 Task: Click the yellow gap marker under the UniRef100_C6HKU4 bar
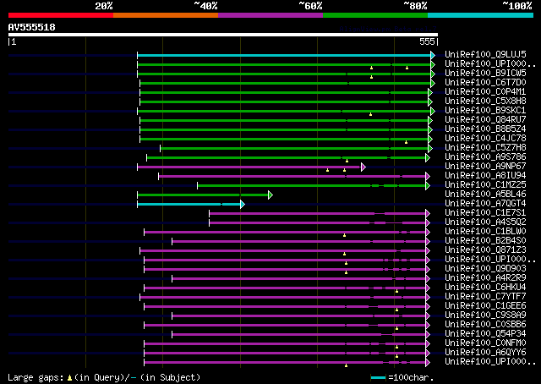396,291
